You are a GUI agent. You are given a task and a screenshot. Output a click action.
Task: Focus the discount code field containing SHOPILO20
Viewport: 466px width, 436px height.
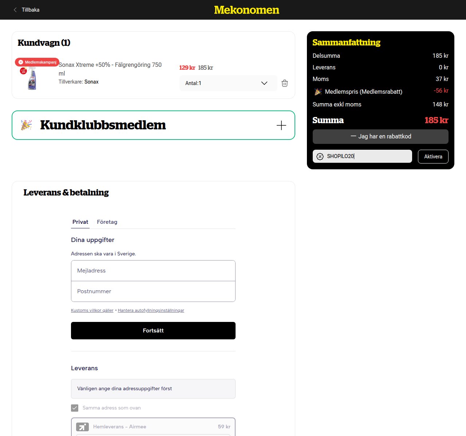pos(362,156)
